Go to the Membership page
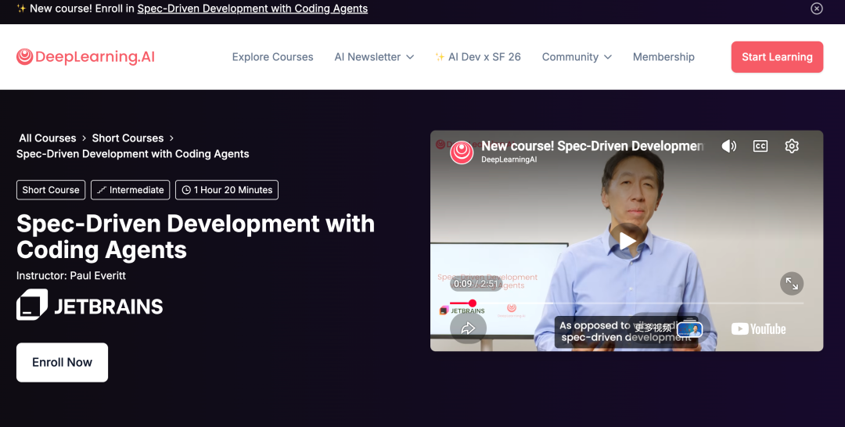845x427 pixels. [x=663, y=57]
